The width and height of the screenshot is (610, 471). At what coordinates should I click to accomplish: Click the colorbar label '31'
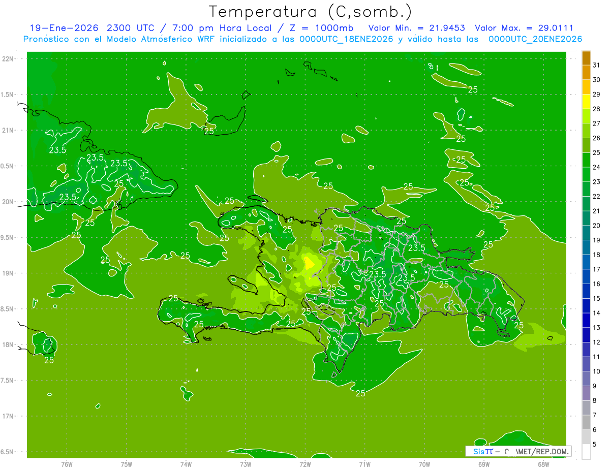(x=596, y=65)
